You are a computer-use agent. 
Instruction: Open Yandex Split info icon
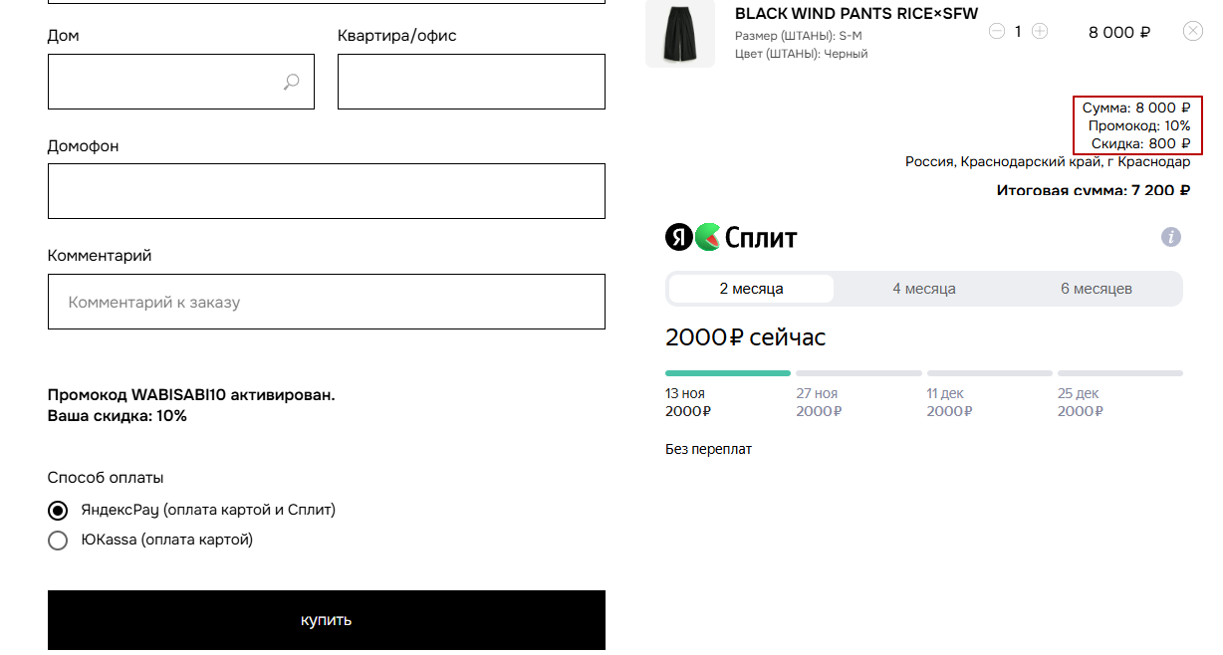pos(1171,237)
